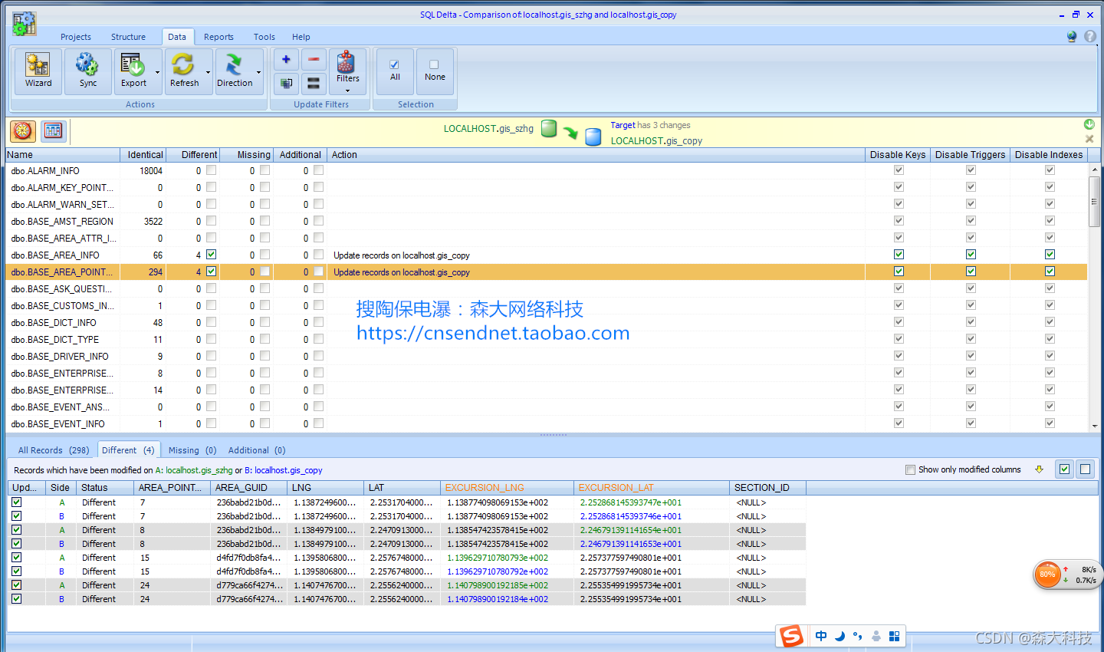
Task: Launch the Wizard action
Action: 38,71
